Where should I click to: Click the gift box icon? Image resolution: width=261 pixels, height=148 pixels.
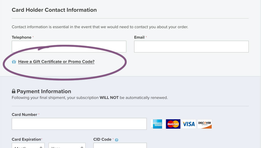(14, 62)
